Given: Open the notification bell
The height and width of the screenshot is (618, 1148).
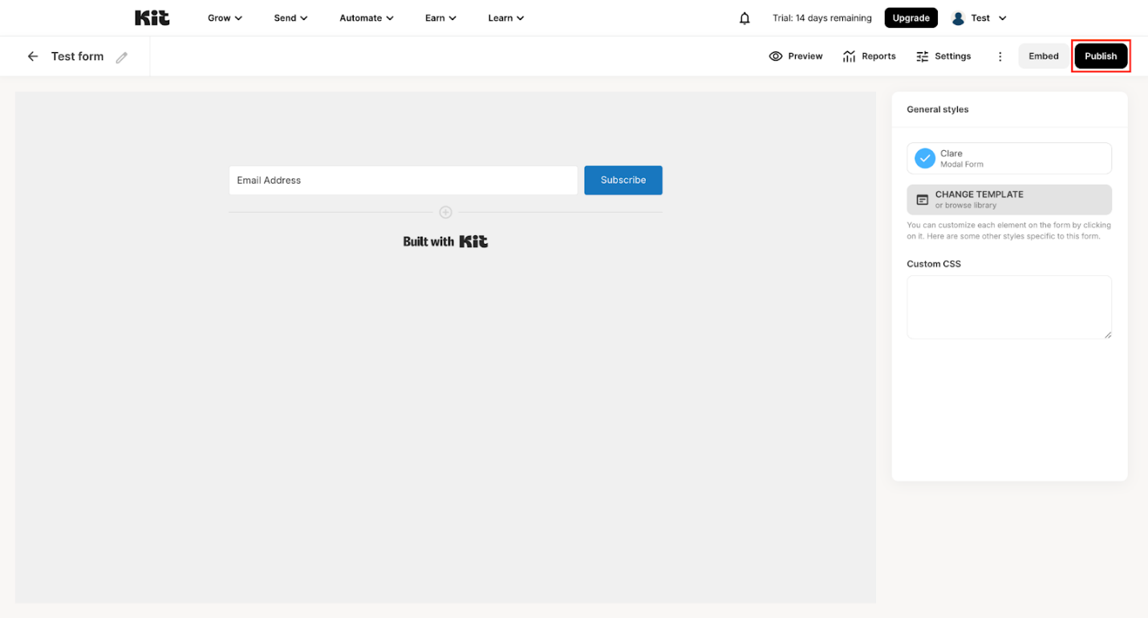Looking at the screenshot, I should coord(744,17).
